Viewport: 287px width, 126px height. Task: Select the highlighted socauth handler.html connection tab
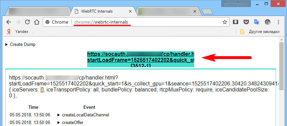(141, 60)
